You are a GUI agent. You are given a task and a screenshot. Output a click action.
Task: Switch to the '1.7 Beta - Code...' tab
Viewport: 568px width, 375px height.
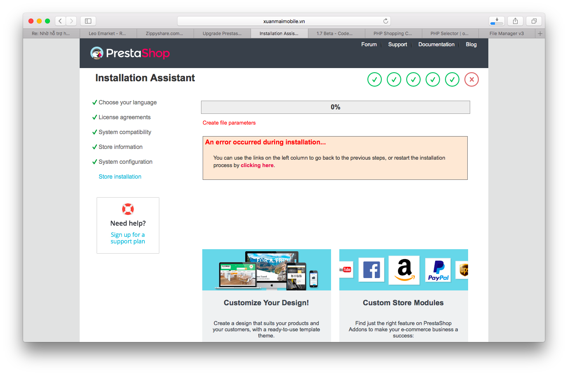(336, 33)
